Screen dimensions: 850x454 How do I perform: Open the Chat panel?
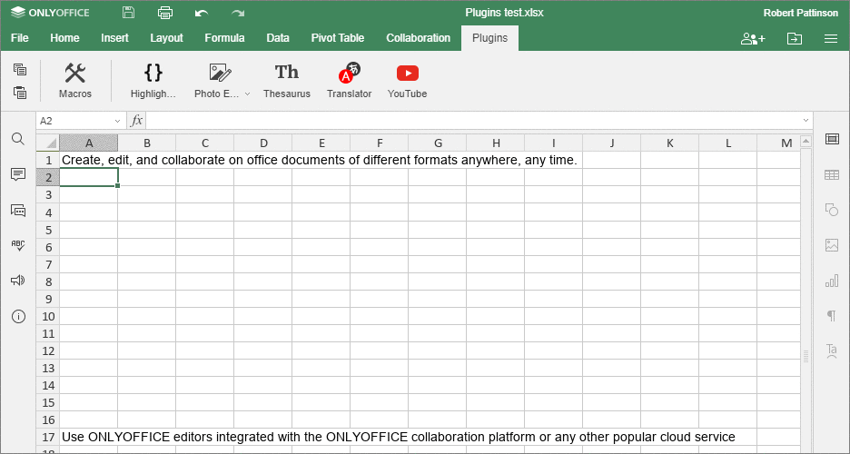click(18, 211)
